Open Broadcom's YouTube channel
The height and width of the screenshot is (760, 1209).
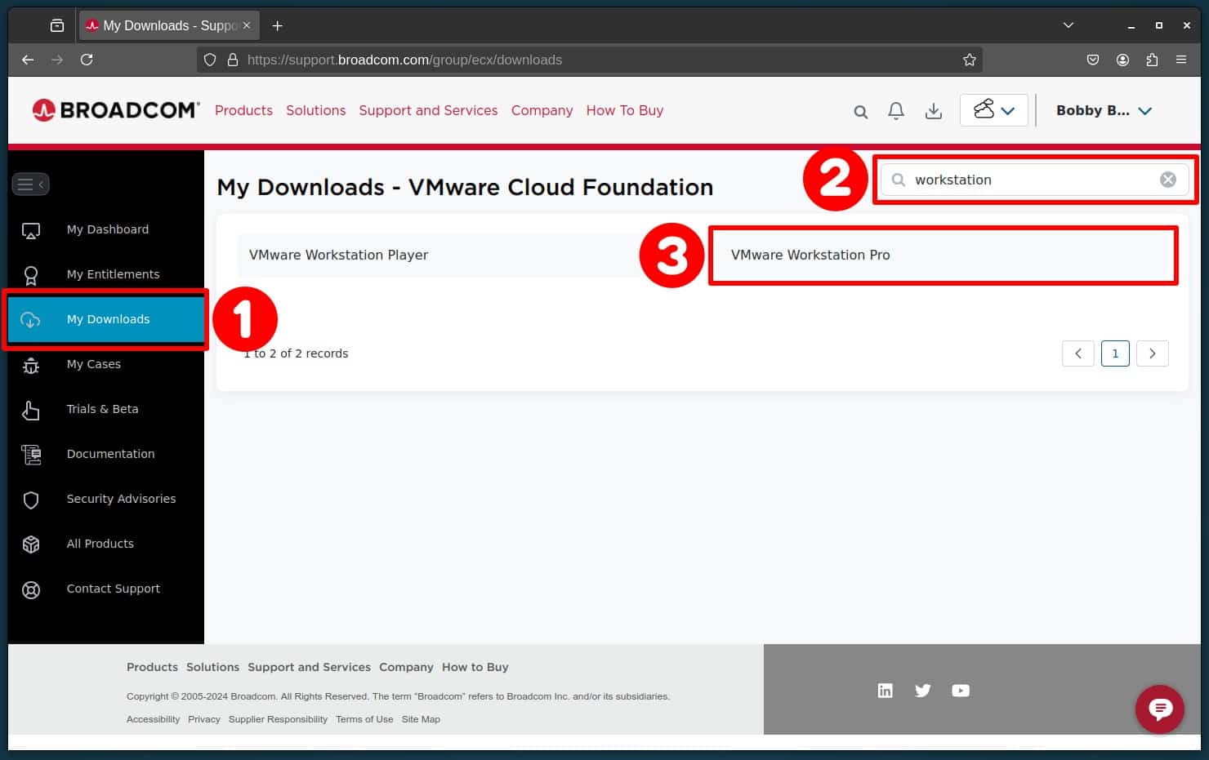coord(960,690)
